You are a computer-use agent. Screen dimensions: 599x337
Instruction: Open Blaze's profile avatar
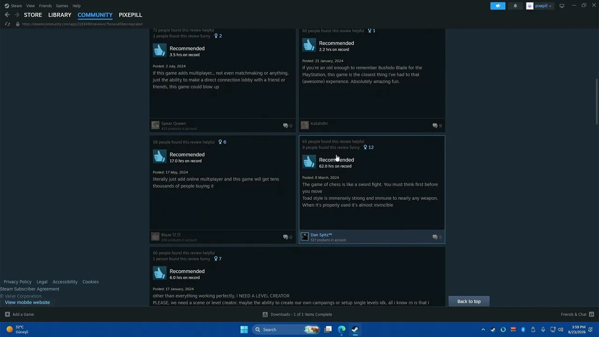coord(155,237)
